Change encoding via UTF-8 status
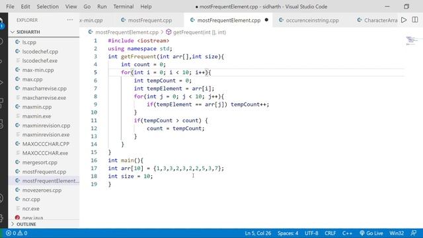This screenshot has width=423, height=238. [x=311, y=233]
